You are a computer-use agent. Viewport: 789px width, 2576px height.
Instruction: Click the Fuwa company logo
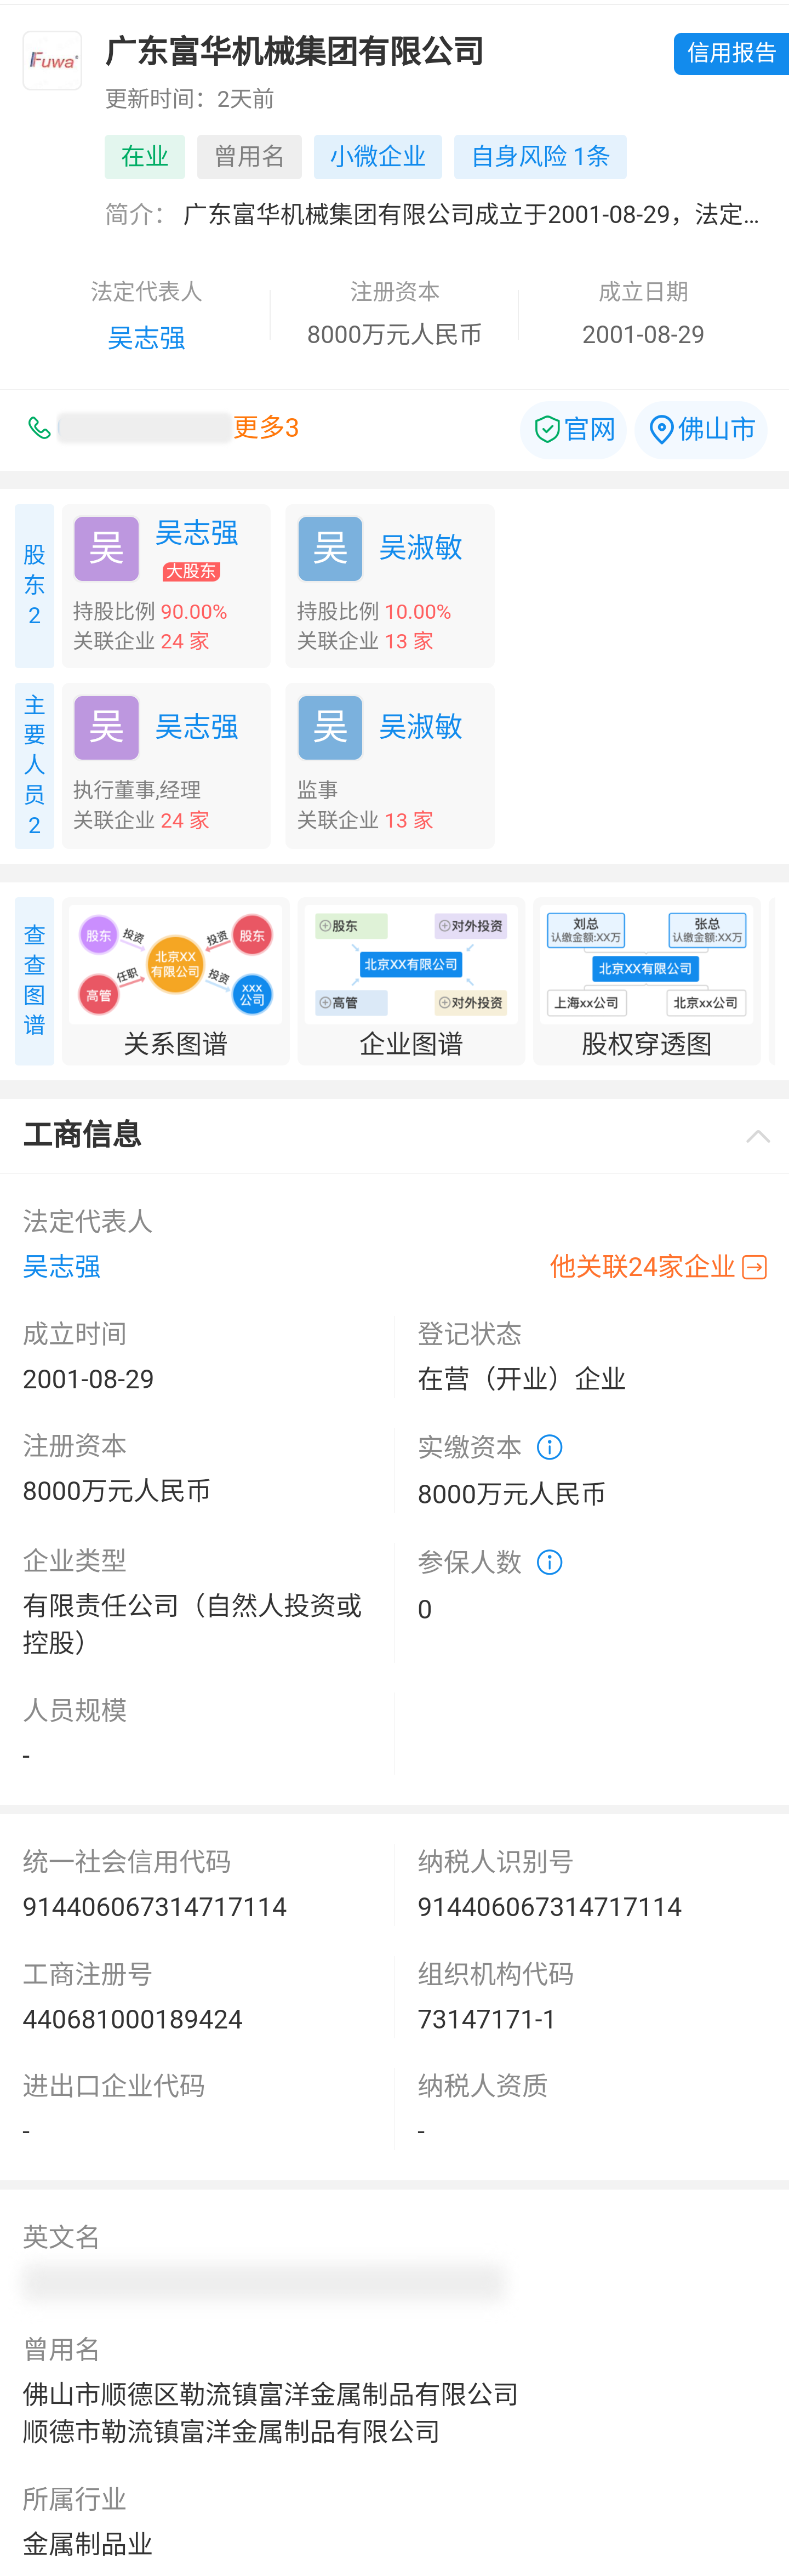point(52,61)
